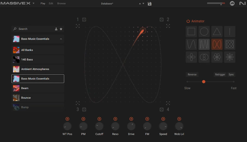Toggle the modulation target above Wob Lvl
247x142 pixels.
[179, 119]
